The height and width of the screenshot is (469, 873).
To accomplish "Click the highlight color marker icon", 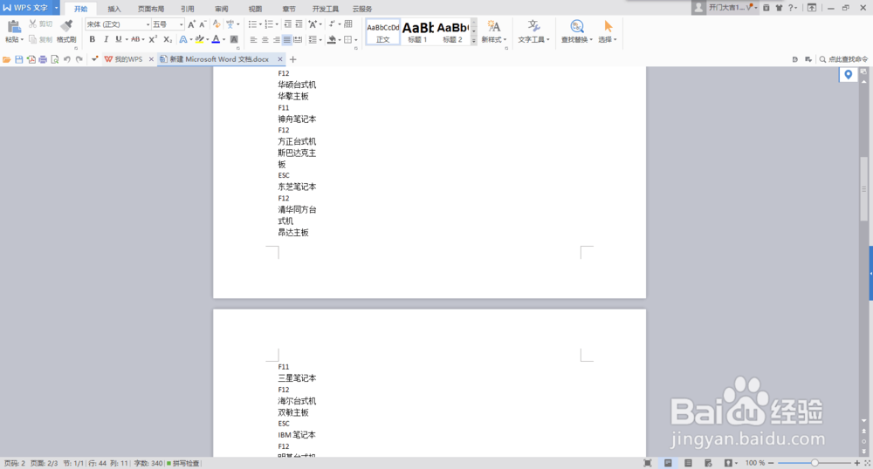I will coord(199,39).
